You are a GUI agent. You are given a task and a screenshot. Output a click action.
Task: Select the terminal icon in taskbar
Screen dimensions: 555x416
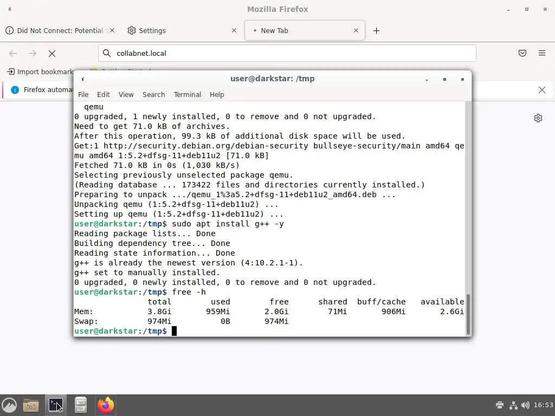coord(56,405)
